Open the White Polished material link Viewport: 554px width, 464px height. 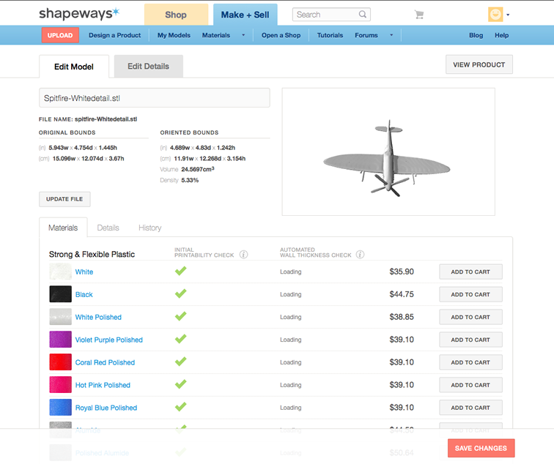98,317
